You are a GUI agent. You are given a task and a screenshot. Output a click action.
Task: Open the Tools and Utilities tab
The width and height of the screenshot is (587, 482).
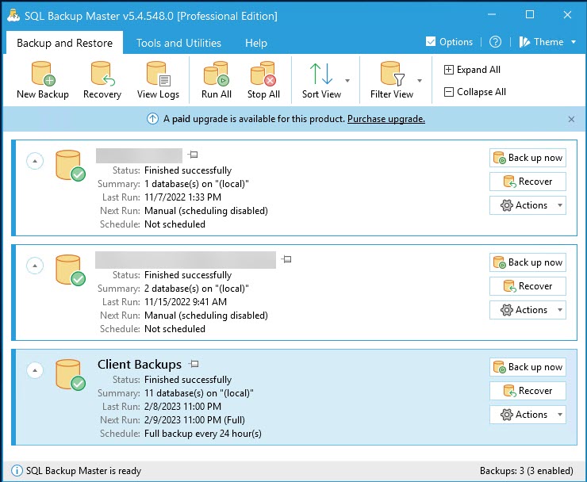pos(178,43)
